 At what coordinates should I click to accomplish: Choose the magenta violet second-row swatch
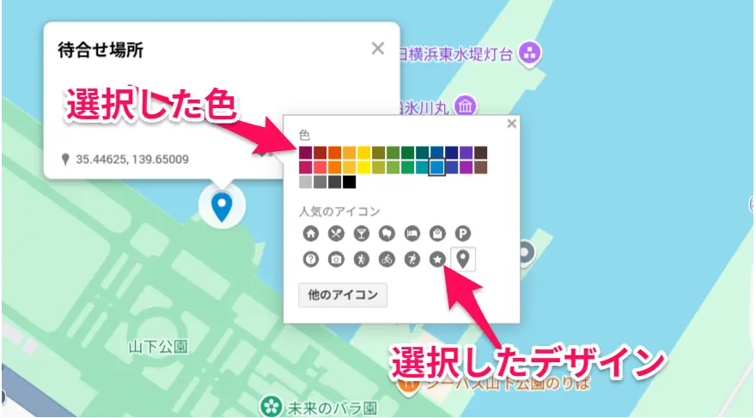(x=466, y=167)
